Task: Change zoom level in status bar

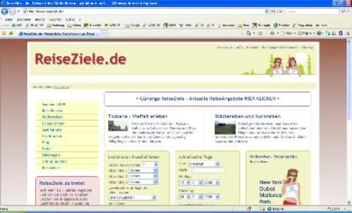Action: [336, 209]
